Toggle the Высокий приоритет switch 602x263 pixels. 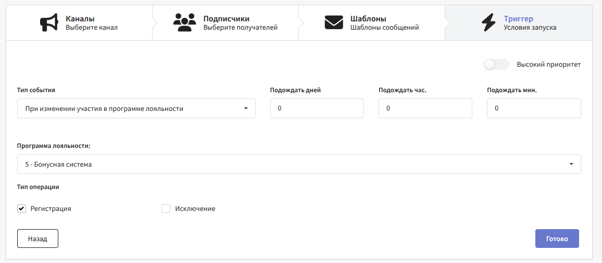[496, 65]
